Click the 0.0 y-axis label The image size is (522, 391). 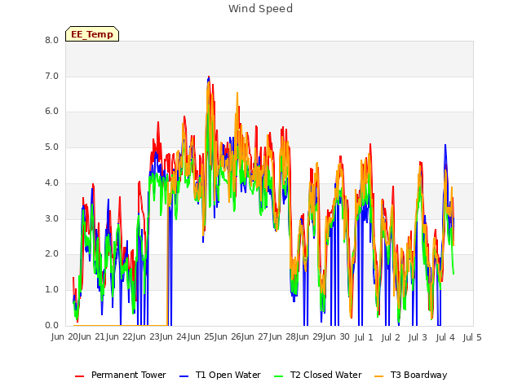point(51,325)
